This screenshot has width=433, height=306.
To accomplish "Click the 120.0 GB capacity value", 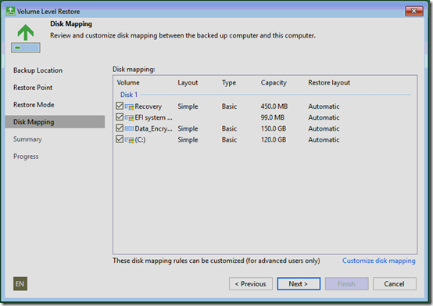I will (x=274, y=139).
